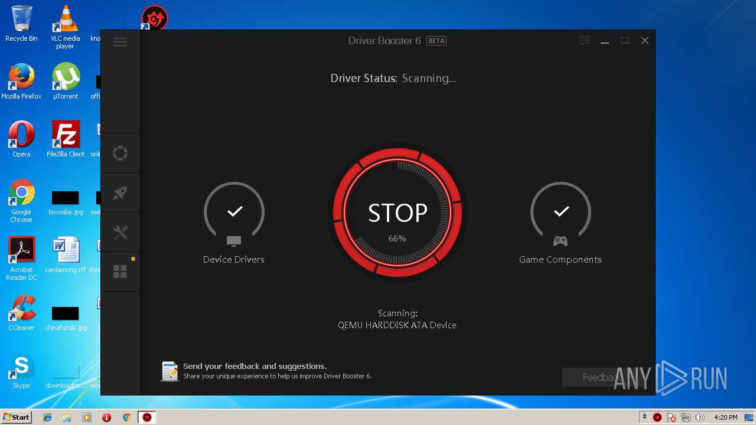
Task: Click the Game Components label
Action: 561,260
